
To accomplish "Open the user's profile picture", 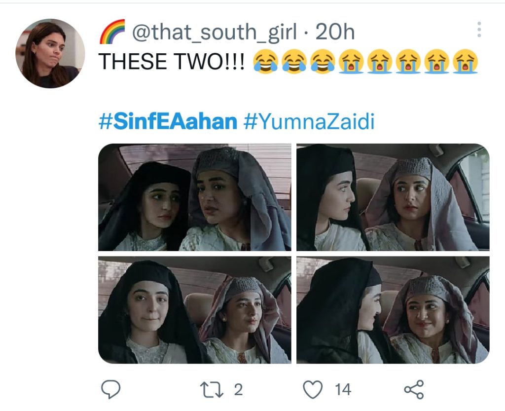I will coord(50,53).
